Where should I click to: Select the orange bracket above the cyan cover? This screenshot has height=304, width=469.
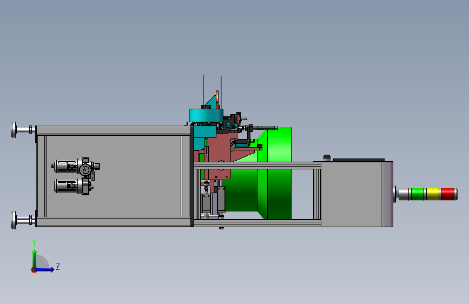point(217,100)
